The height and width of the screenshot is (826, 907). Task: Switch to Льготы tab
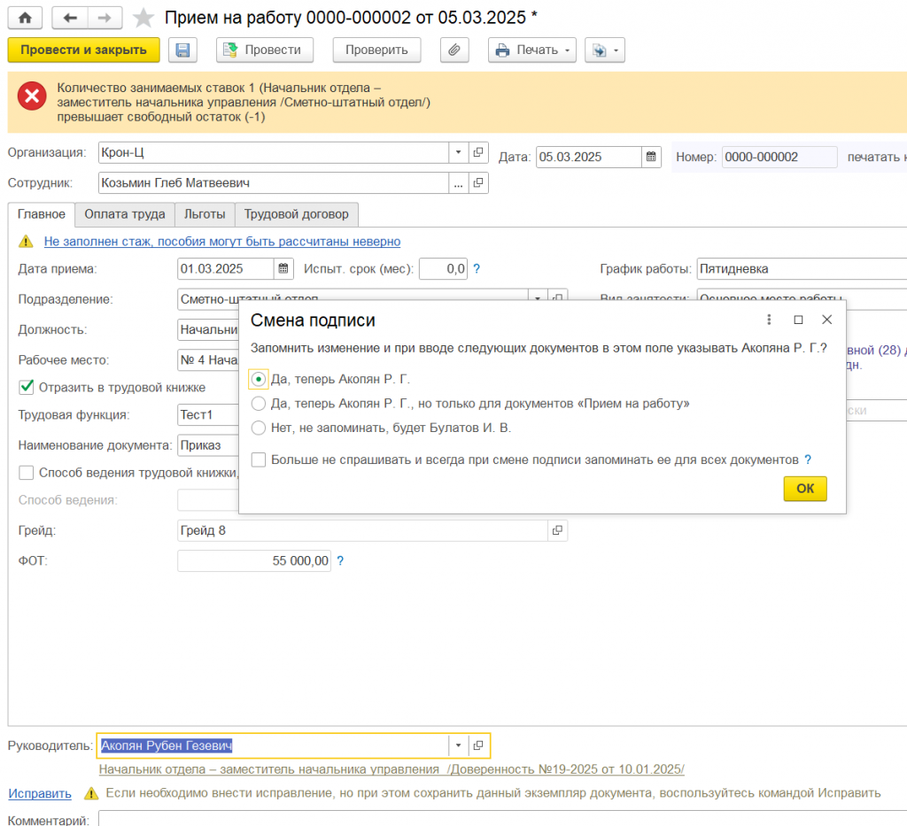[x=205, y=214]
